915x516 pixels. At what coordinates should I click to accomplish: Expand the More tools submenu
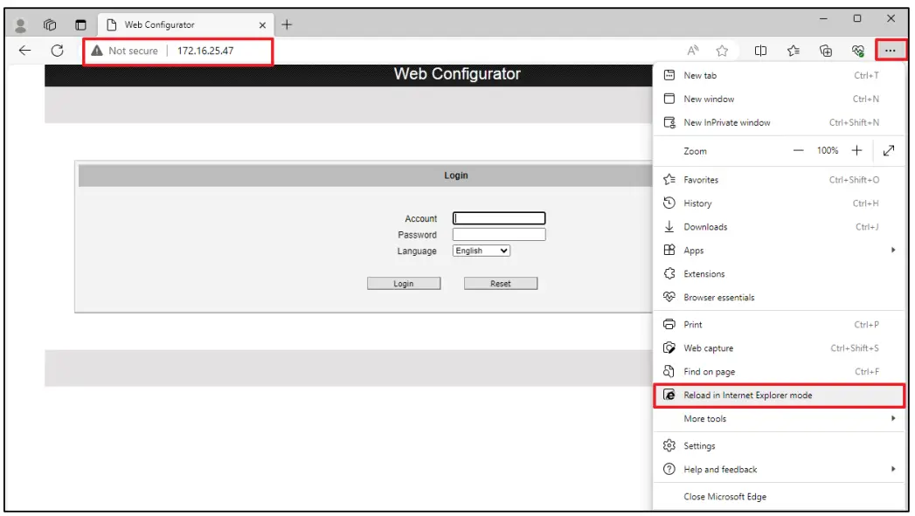[x=778, y=419]
